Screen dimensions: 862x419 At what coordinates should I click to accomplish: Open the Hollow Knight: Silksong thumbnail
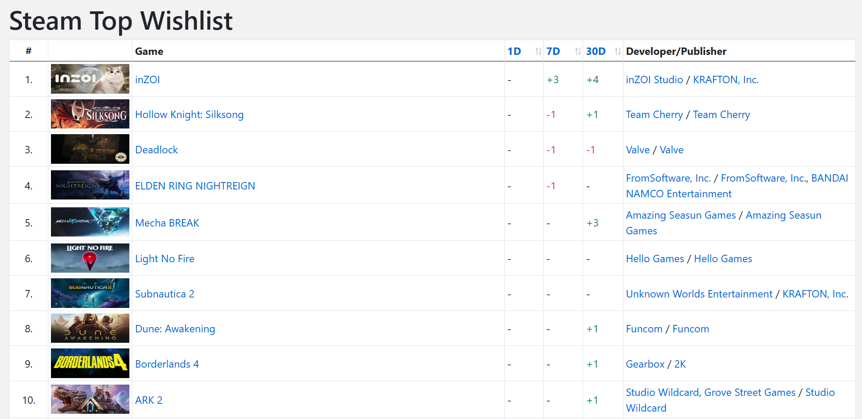(x=90, y=114)
